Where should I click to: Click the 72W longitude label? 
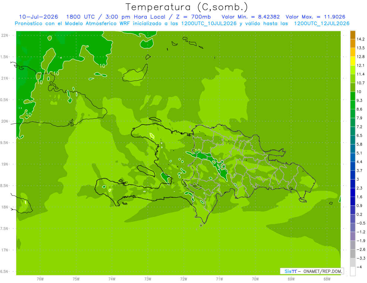coord(183,279)
